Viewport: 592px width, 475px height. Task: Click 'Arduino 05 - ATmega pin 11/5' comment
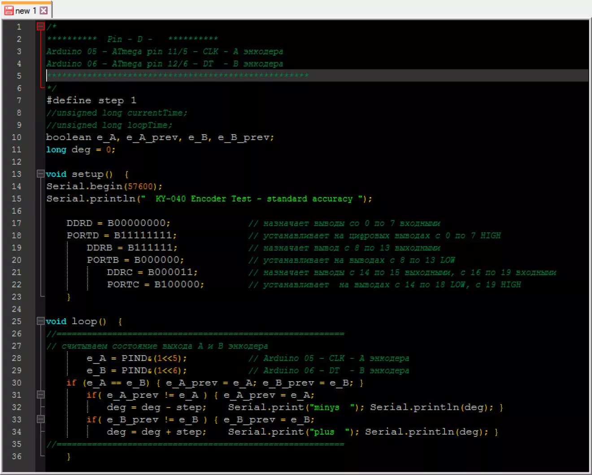[x=117, y=51]
